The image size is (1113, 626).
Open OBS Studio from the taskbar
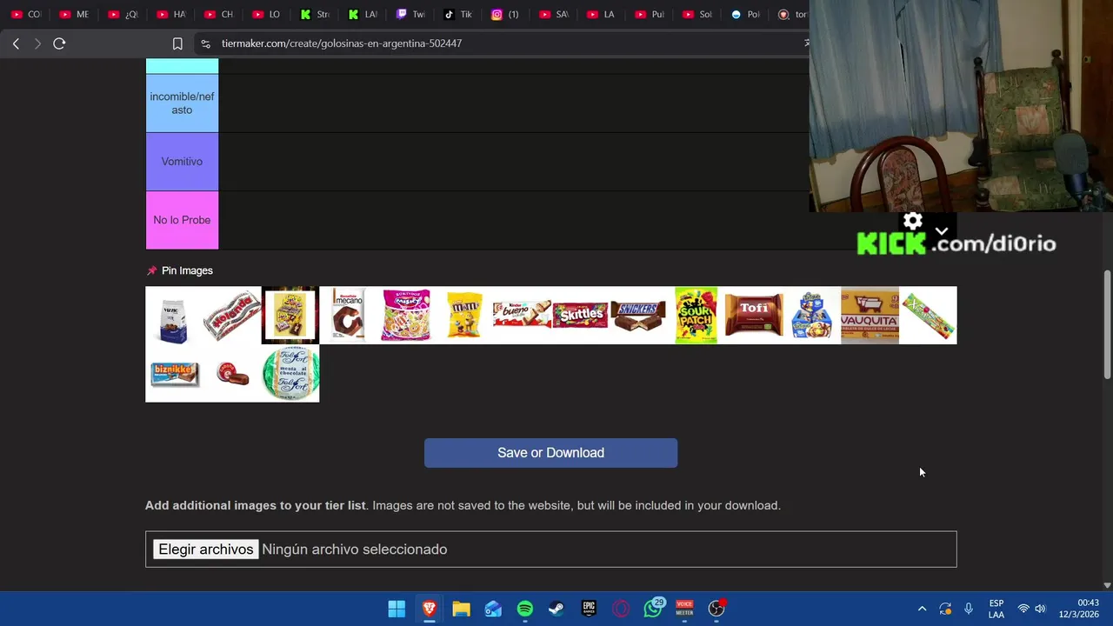click(x=716, y=609)
